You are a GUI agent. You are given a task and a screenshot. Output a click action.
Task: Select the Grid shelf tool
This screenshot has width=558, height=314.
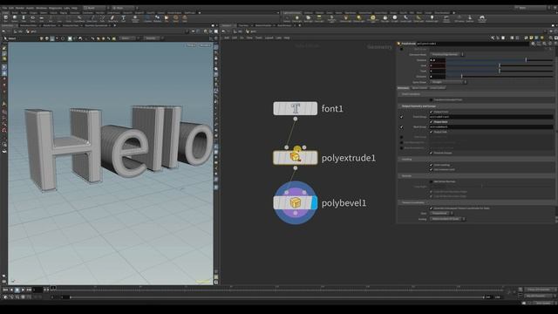click(x=41, y=18)
